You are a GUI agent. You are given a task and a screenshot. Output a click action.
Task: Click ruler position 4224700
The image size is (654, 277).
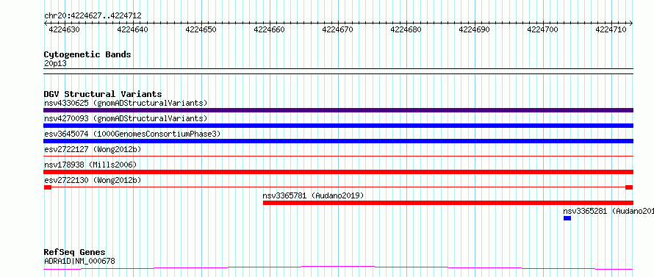tap(542, 29)
